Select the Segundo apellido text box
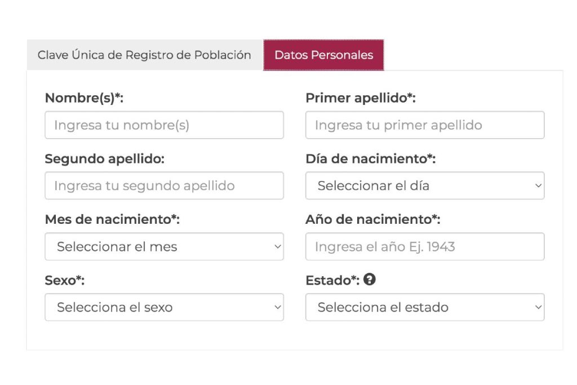Image resolution: width=577 pixels, height=385 pixels. [x=163, y=185]
